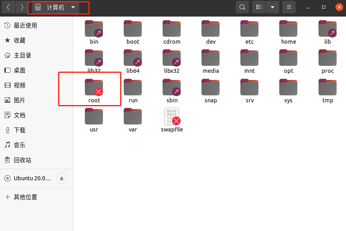Select the root folder icon

94,87
